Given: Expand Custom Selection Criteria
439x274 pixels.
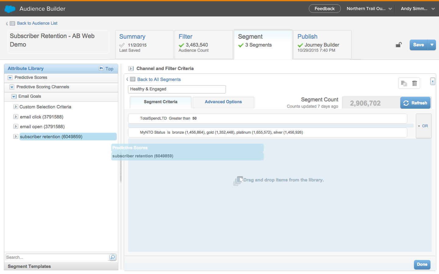Looking at the screenshot, I should point(16,107).
